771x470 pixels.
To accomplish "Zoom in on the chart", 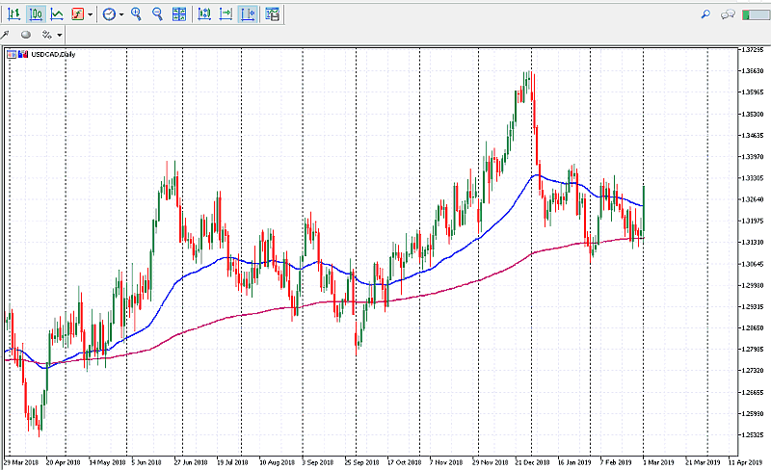I will [x=136, y=14].
